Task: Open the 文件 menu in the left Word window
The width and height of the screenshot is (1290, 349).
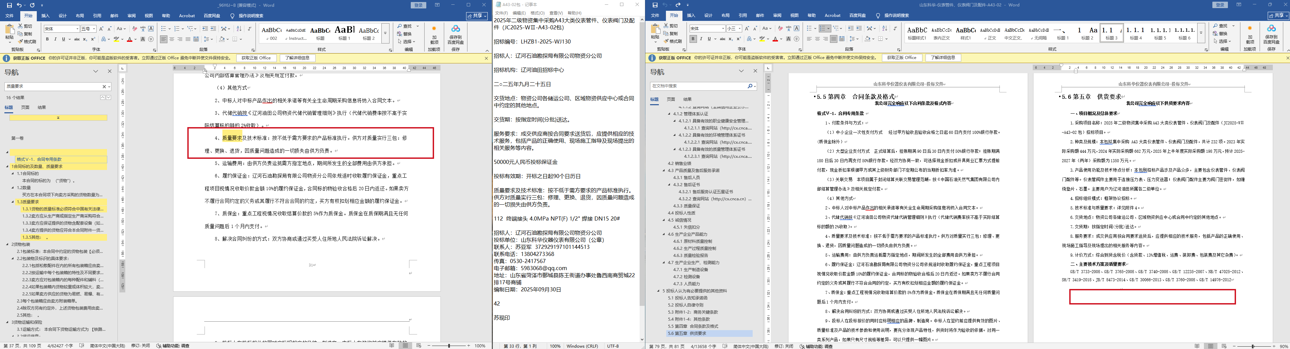Action: tap(9, 16)
